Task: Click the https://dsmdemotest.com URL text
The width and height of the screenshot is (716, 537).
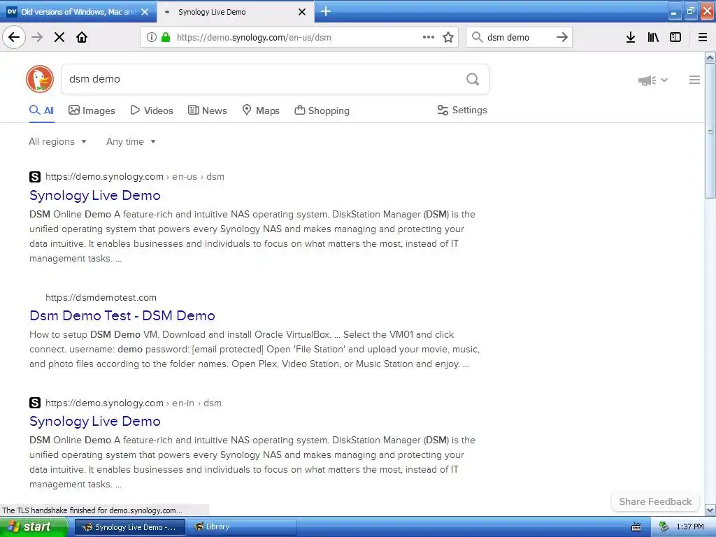Action: [101, 297]
